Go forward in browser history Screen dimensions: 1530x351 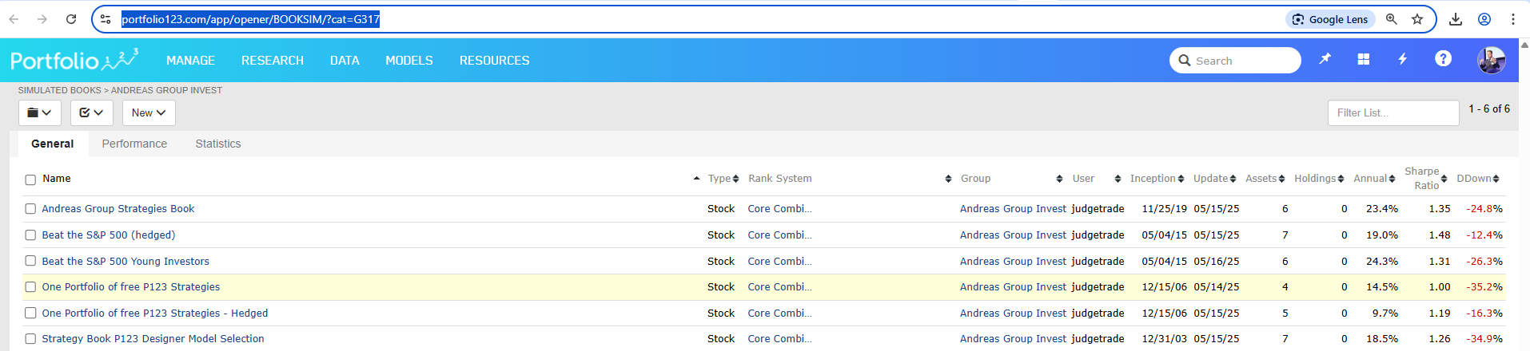tap(42, 19)
